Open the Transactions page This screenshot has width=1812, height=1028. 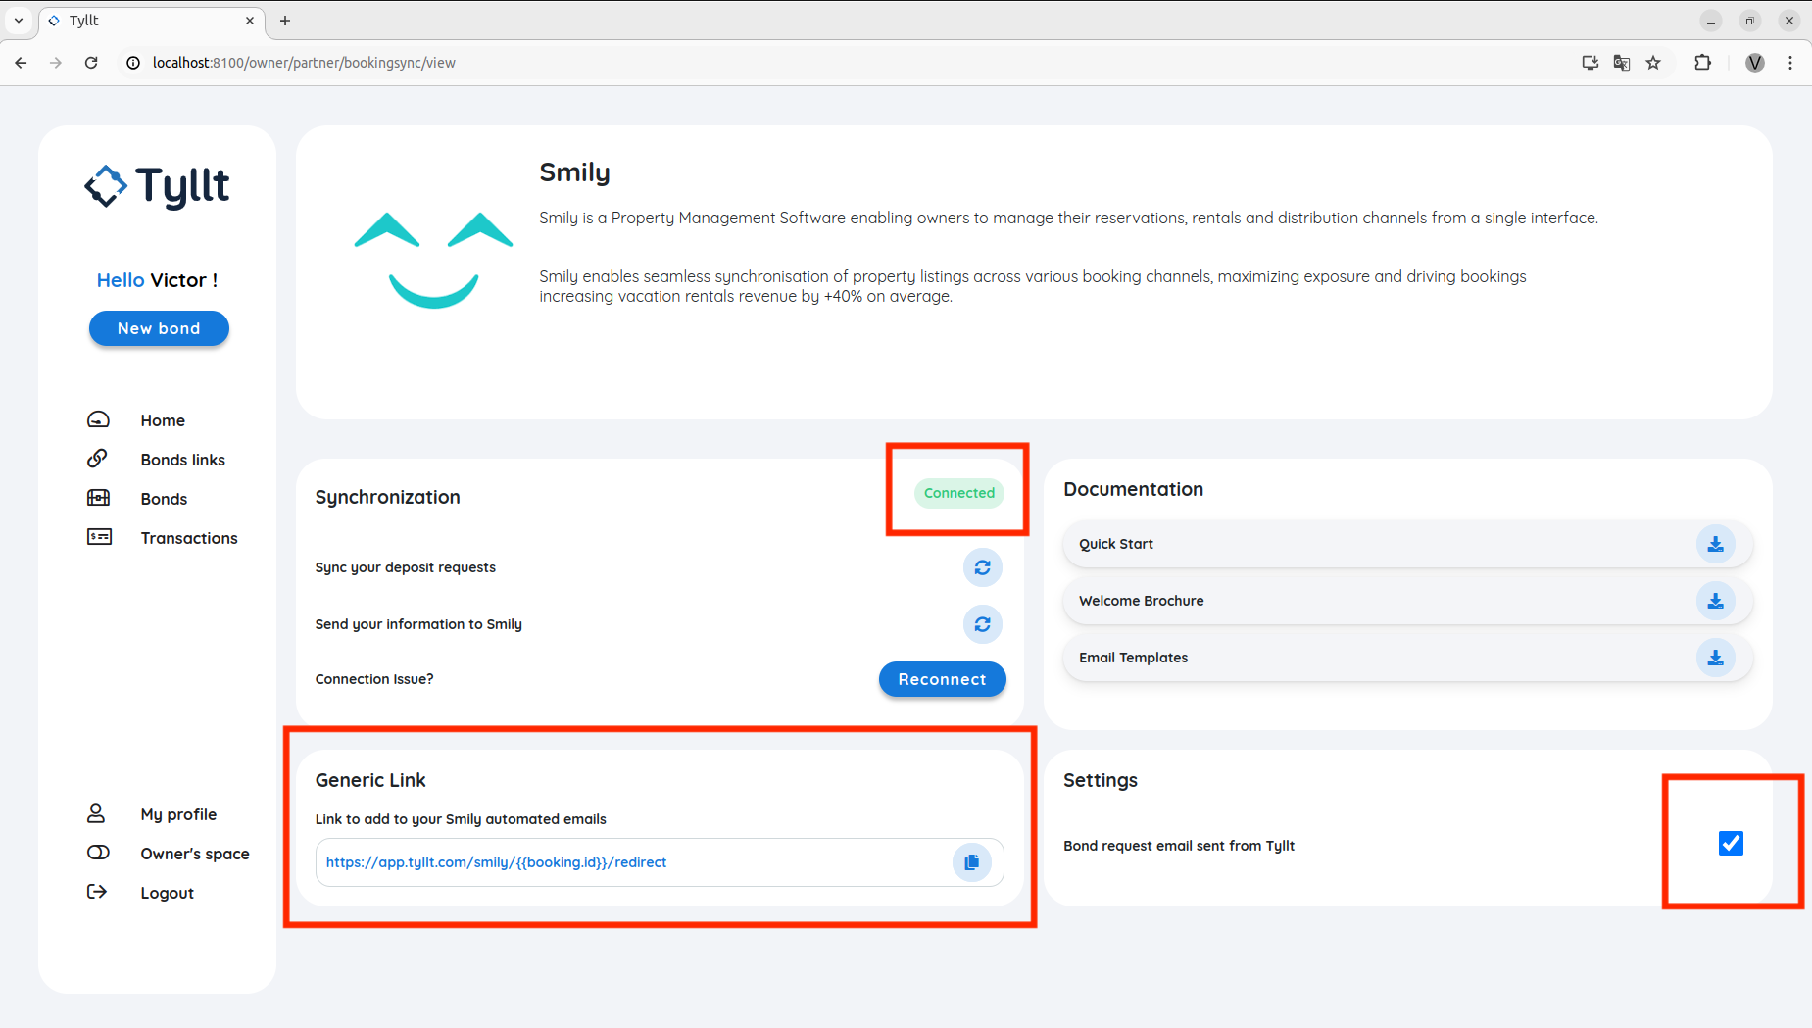(x=188, y=538)
